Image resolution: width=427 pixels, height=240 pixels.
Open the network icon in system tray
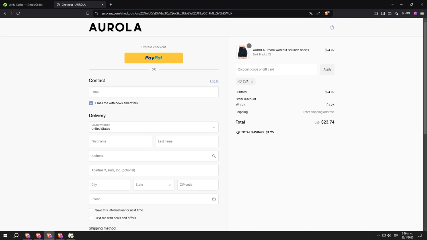coord(384,235)
